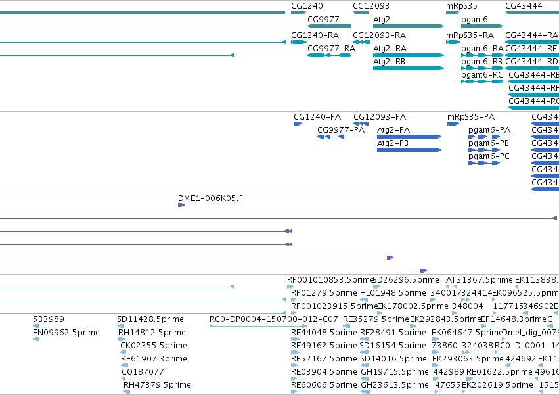This screenshot has width=559, height=395.
Task: Select RE01622.5prime EST
Action: pos(470,379)
